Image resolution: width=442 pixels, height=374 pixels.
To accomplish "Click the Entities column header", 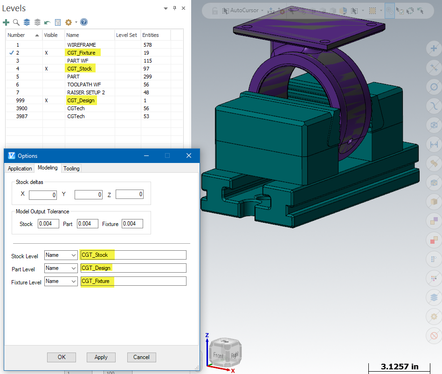I will (156, 35).
